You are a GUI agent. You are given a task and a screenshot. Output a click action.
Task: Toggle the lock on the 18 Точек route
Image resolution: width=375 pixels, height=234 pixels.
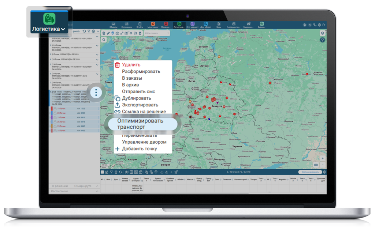pos(55,109)
